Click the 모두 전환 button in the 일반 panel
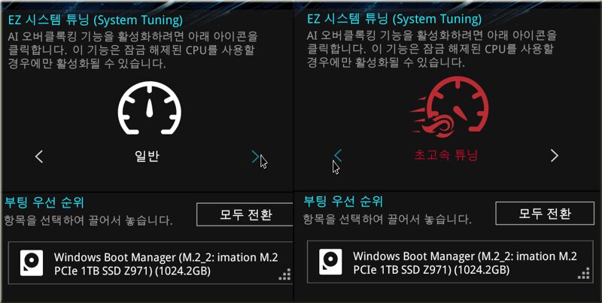 [245, 214]
